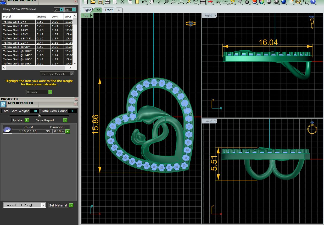Open the Options gear icon
Viewport: 324px width, 225px height.
coord(298,2)
